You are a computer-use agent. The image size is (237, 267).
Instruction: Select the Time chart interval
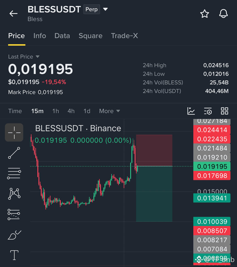[x=15, y=111]
